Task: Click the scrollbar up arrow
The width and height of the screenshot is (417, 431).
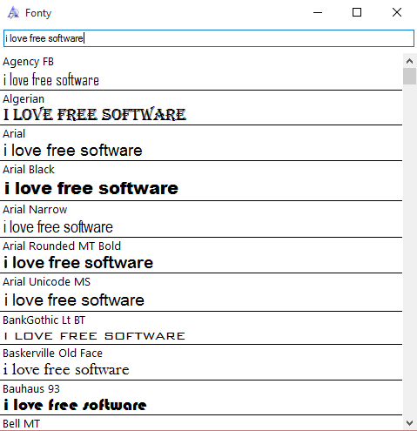Action: [x=409, y=61]
